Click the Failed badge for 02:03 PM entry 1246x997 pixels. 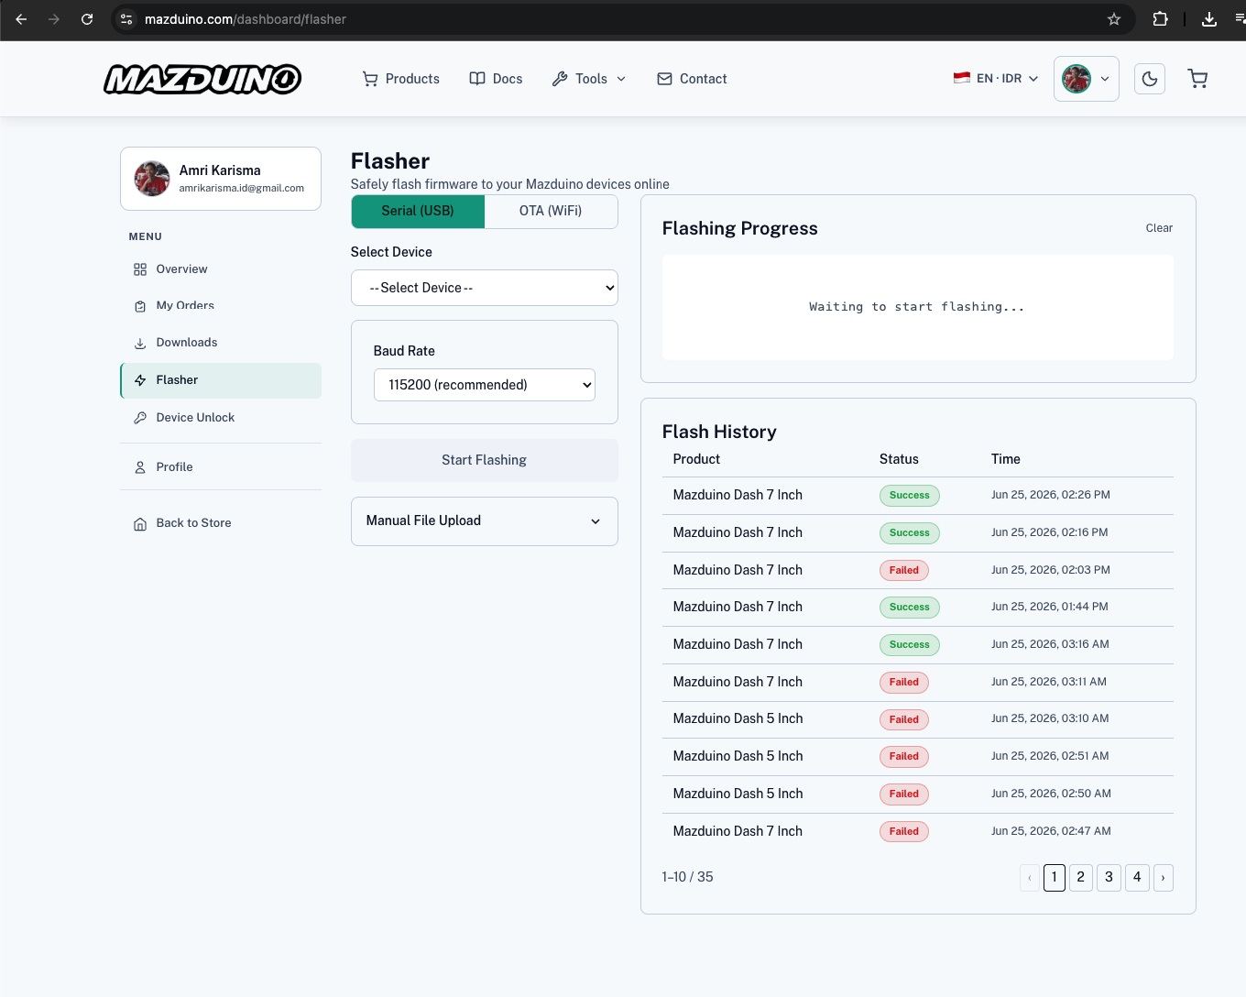[904, 571]
